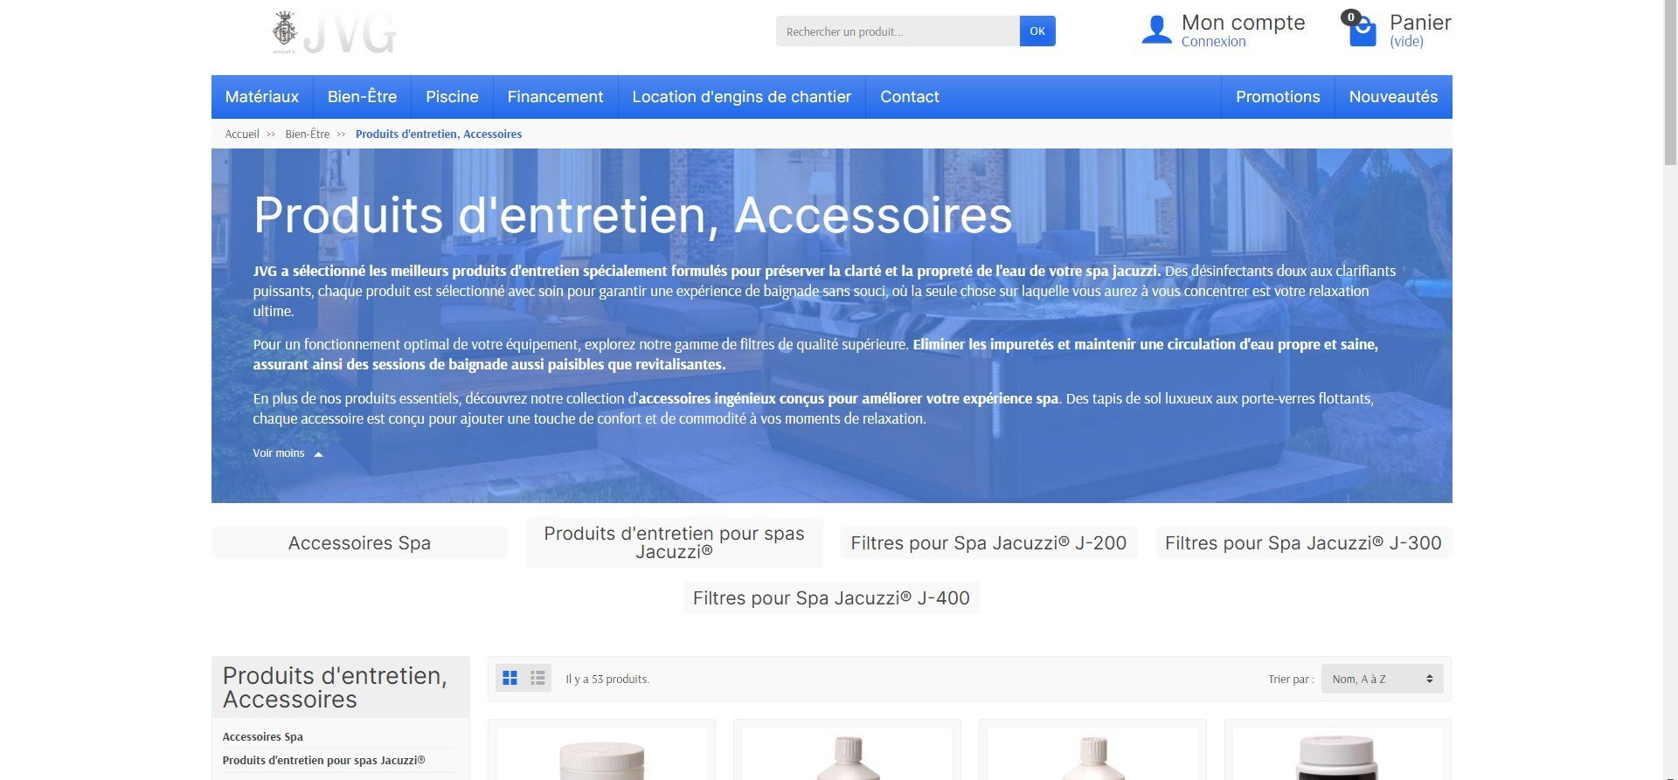Image resolution: width=1678 pixels, height=780 pixels.
Task: Open Piscine menu
Action: [x=452, y=97]
